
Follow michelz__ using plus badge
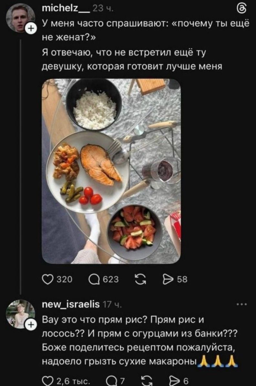point(31,29)
